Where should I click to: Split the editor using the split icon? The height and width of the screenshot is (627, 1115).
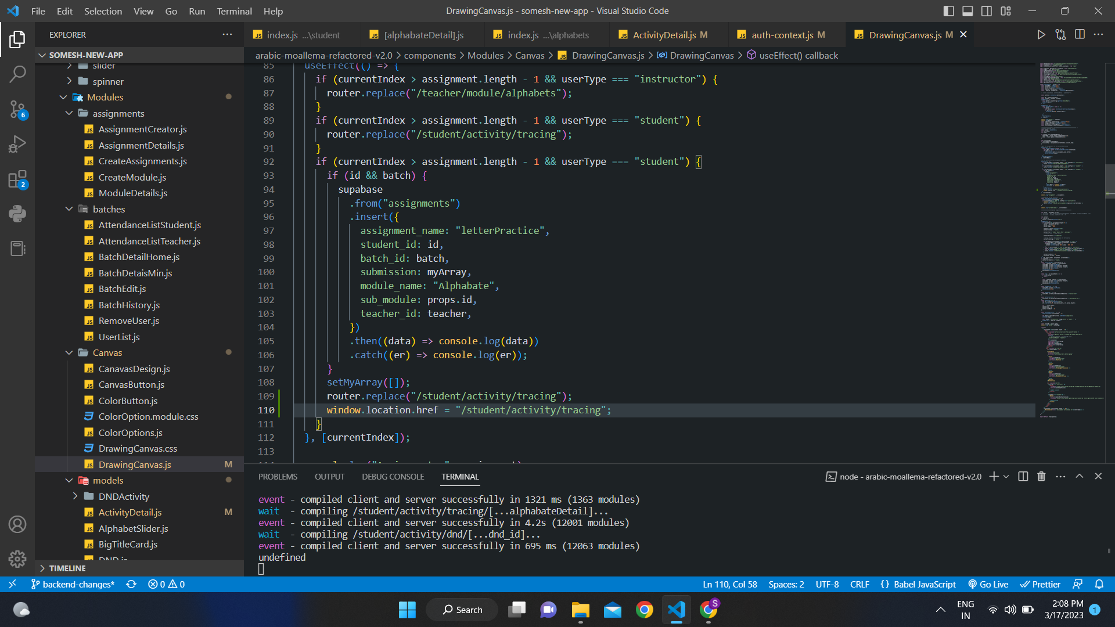point(1080,35)
